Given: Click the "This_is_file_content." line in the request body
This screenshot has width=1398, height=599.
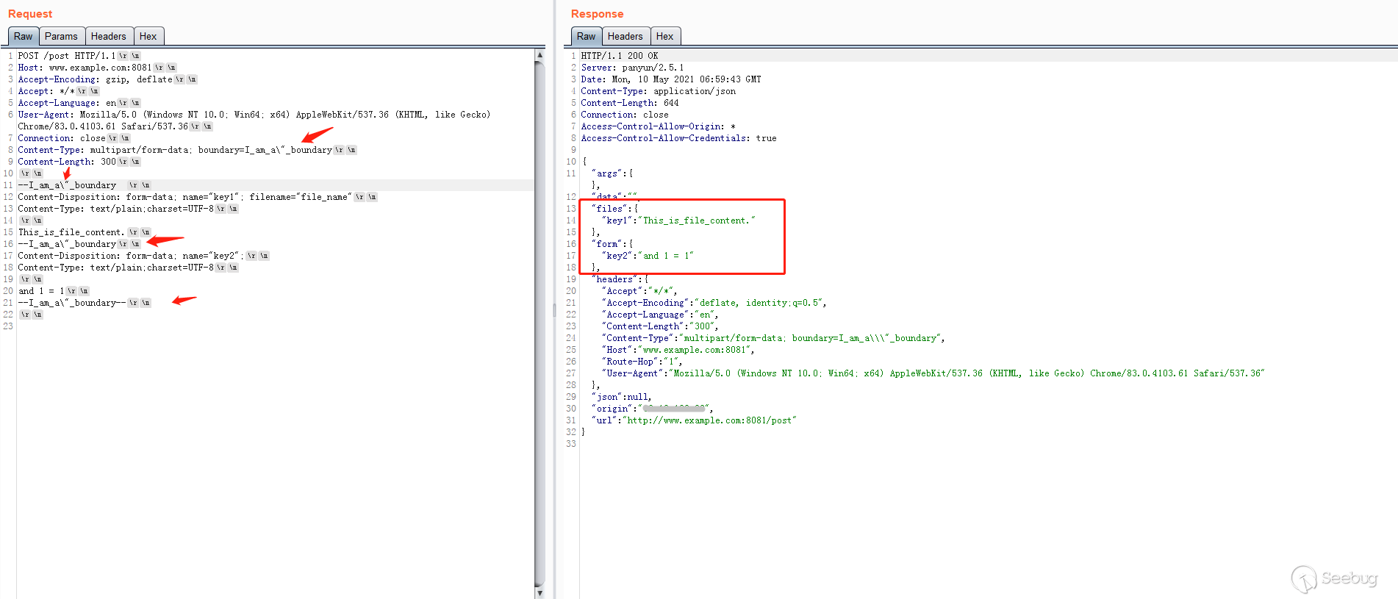Looking at the screenshot, I should (71, 232).
